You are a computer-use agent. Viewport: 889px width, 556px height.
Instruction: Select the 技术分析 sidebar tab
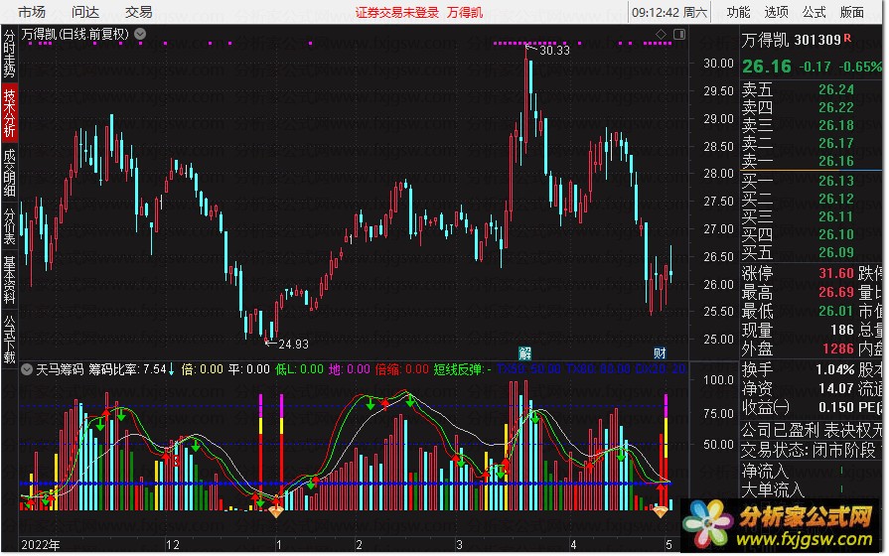point(9,113)
